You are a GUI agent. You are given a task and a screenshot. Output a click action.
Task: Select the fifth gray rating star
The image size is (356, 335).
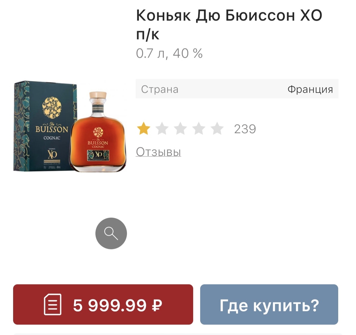[217, 129]
